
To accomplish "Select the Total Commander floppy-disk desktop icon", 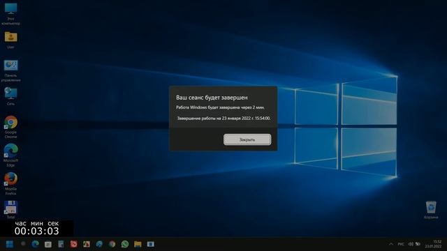I will [11, 210].
